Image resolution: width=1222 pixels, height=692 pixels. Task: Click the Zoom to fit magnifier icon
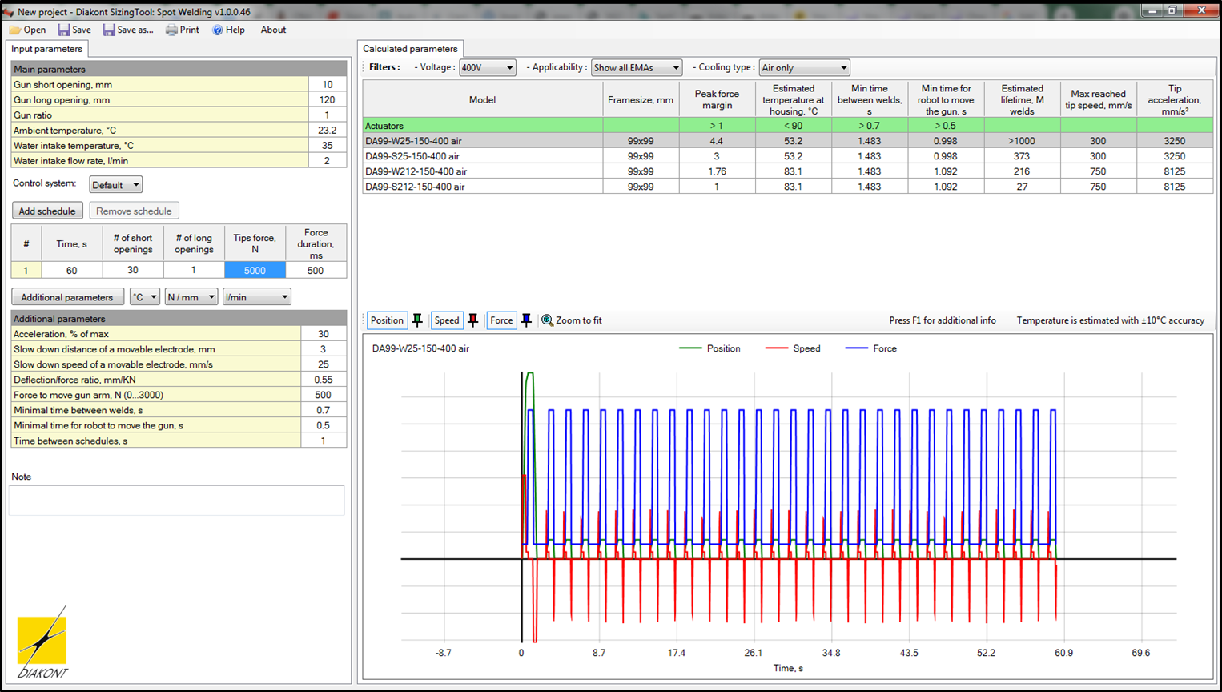click(547, 320)
